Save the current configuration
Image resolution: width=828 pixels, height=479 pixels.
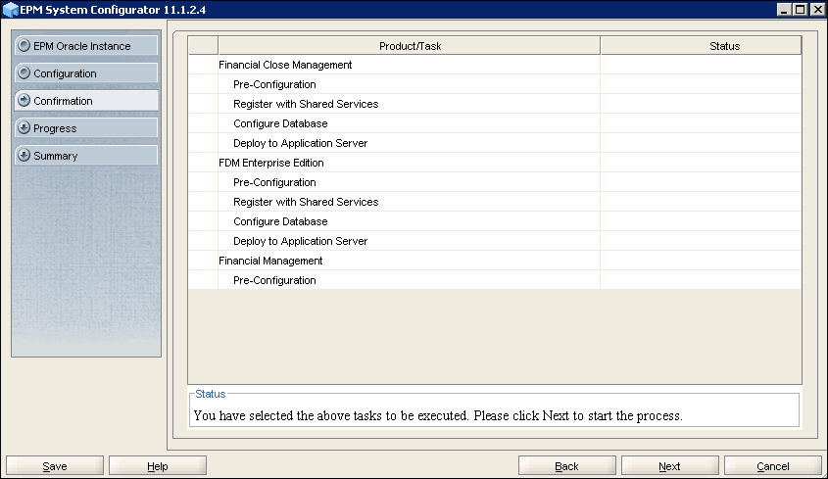[x=55, y=466]
